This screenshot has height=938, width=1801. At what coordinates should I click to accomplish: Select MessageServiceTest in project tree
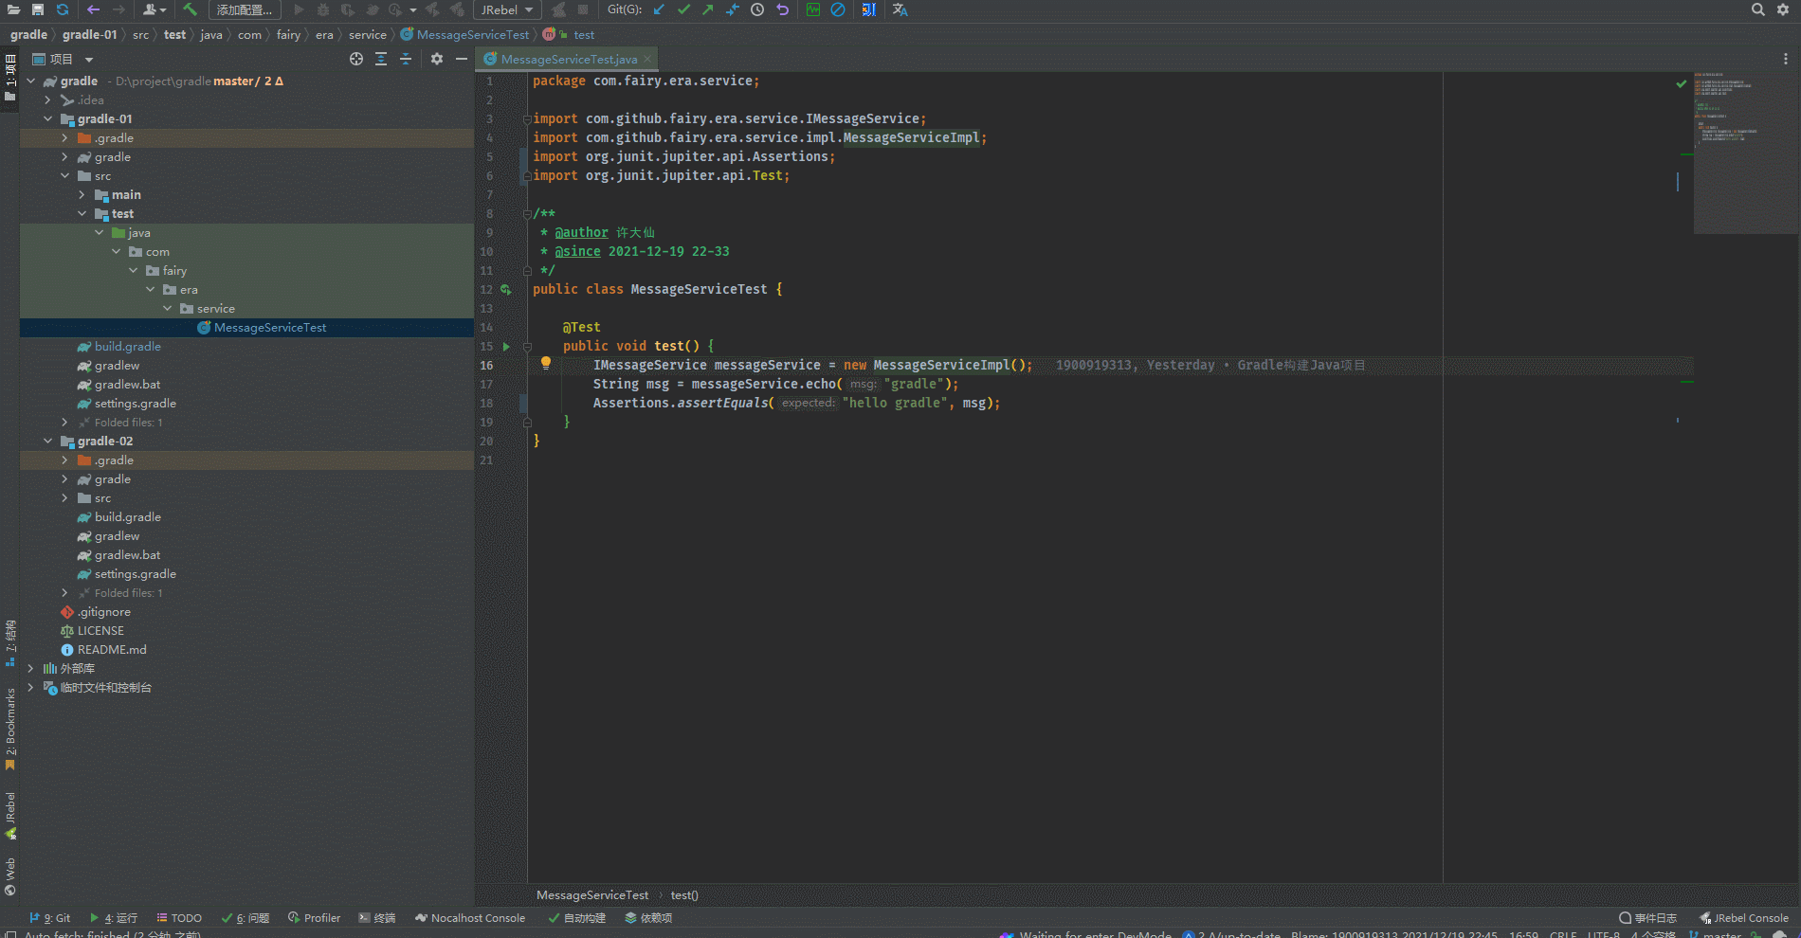[269, 328]
